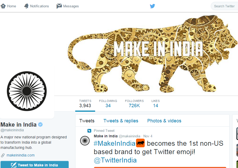238x168 pixels.
Task: View the 3,943 Tweets count
Action: (x=85, y=104)
